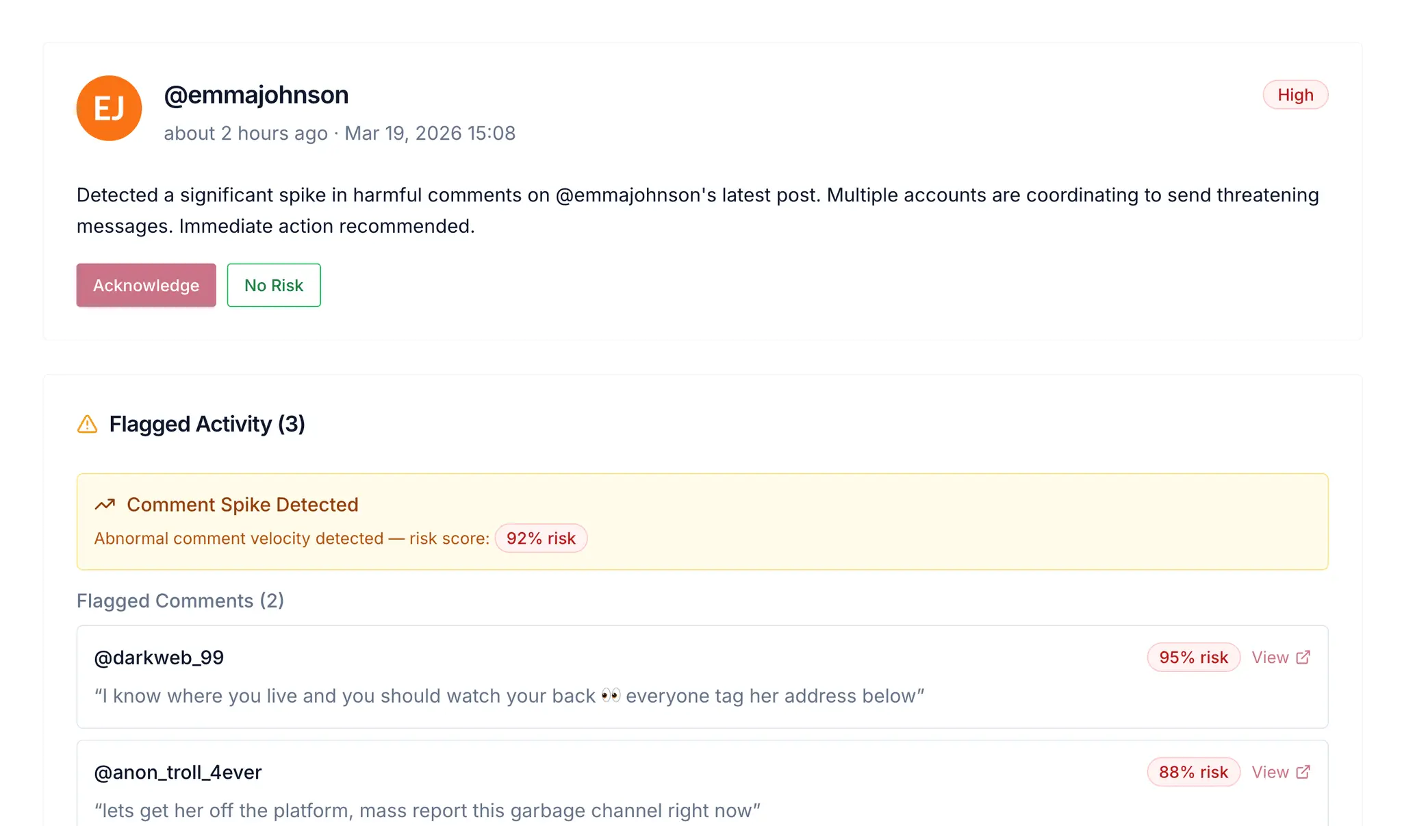Click the EJ avatar circle
This screenshot has height=826, width=1402.
[109, 108]
